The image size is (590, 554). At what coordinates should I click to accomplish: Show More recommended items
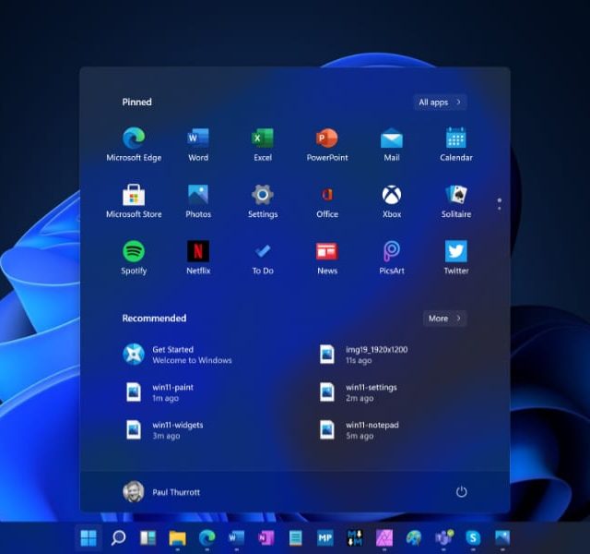(x=444, y=319)
